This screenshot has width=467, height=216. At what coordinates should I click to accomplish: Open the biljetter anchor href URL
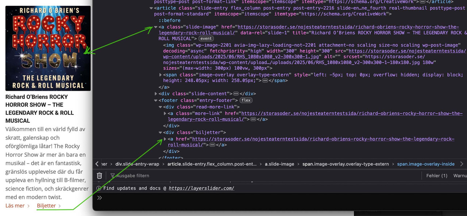click(311, 142)
